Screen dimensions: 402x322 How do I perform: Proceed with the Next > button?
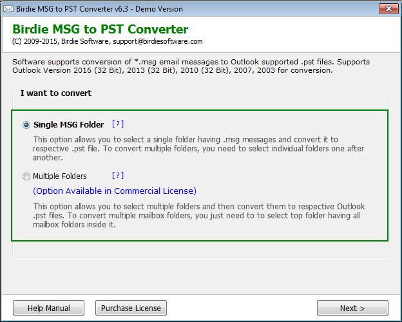coord(352,308)
